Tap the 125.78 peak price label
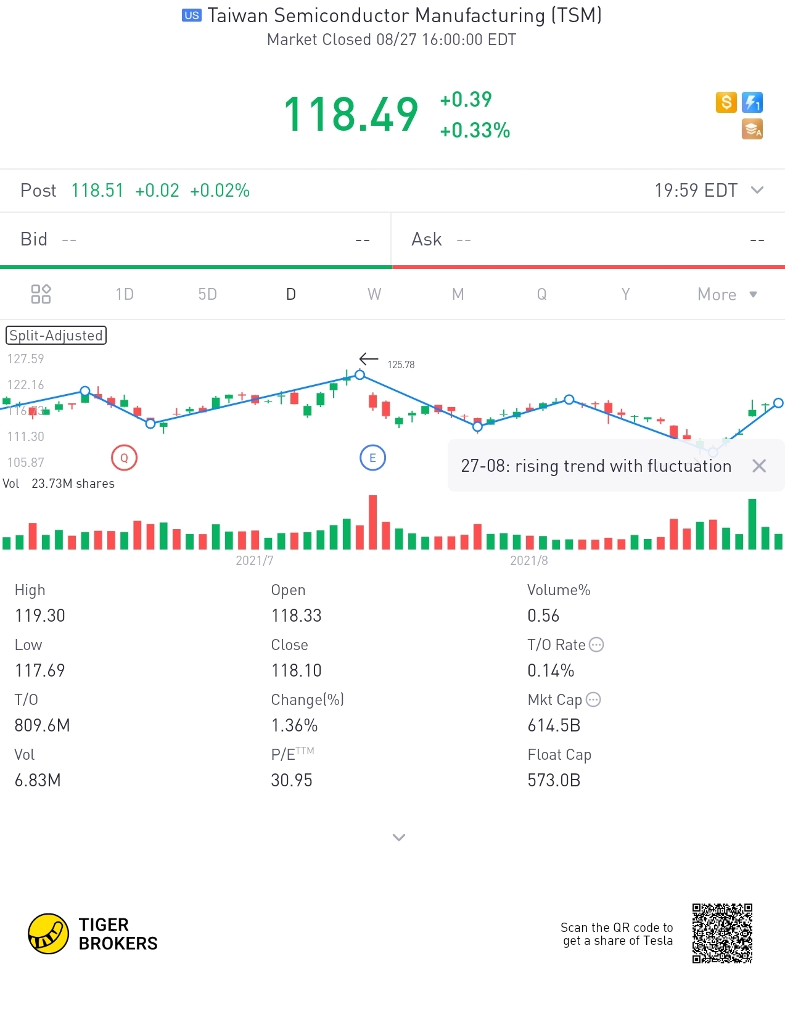Viewport: 785px width, 1009px height. [401, 364]
